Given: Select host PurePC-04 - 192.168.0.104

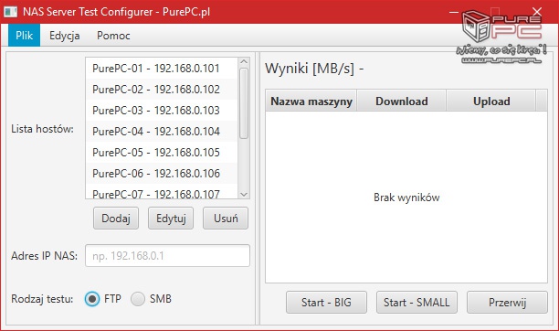Looking at the screenshot, I should (161, 132).
